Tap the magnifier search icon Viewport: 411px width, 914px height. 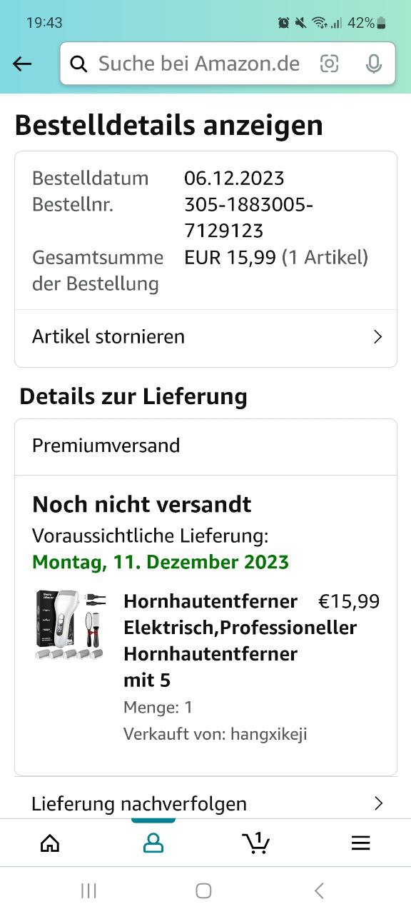click(79, 64)
